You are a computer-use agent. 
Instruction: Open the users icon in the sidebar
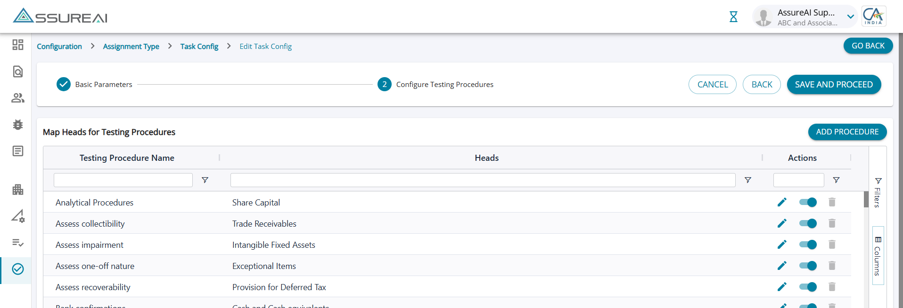point(18,98)
